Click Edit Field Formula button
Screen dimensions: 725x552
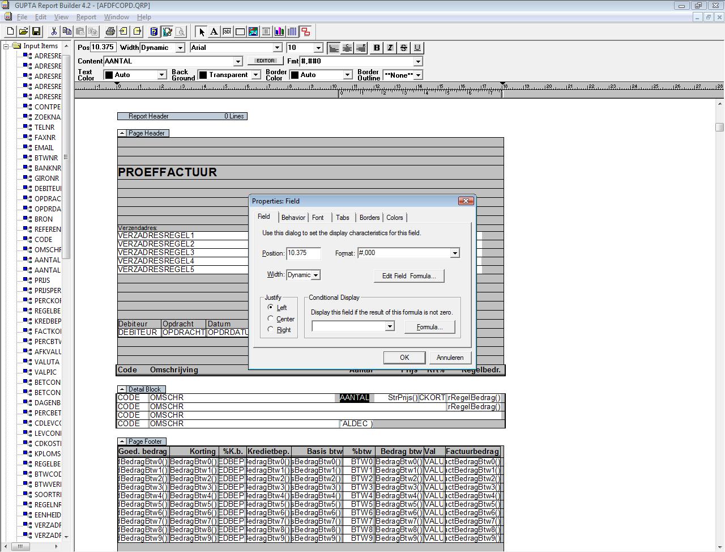coord(409,276)
